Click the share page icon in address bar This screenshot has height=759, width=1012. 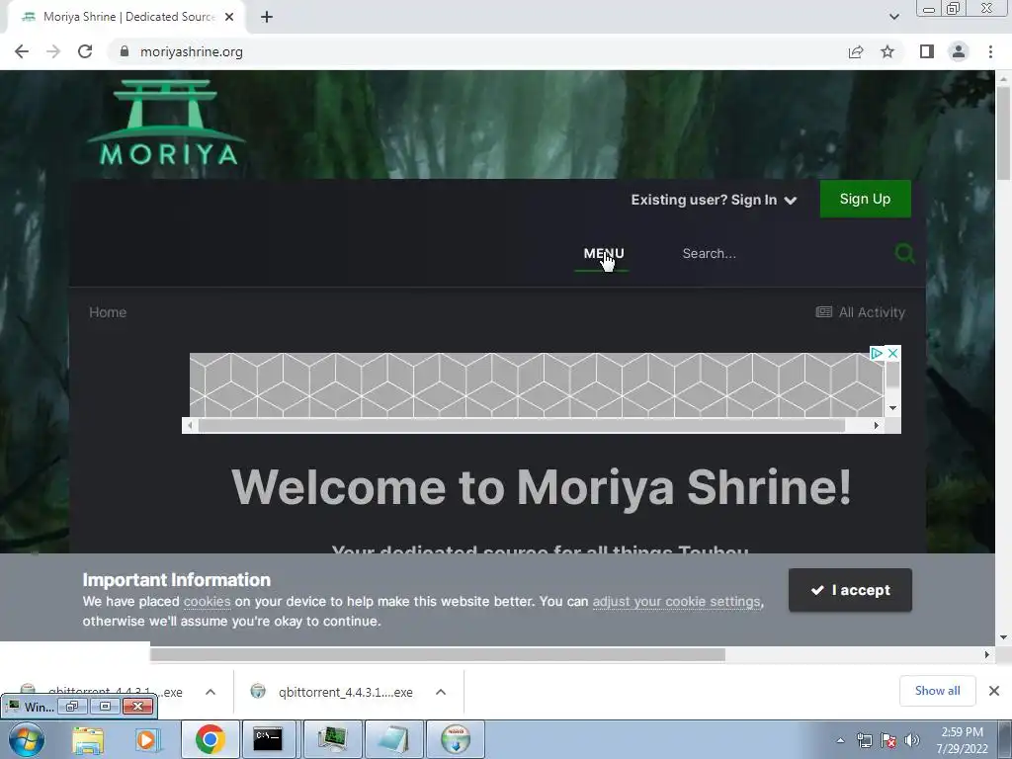click(x=856, y=51)
